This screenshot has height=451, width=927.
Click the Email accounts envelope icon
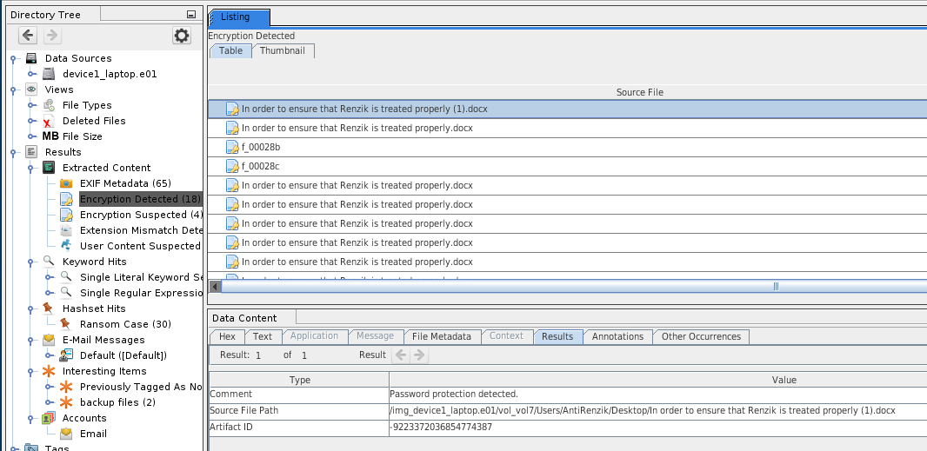tap(66, 434)
